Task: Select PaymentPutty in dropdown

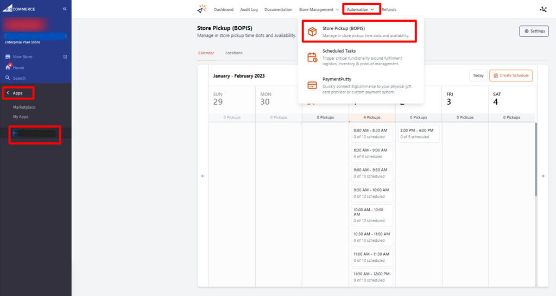Action: point(359,85)
